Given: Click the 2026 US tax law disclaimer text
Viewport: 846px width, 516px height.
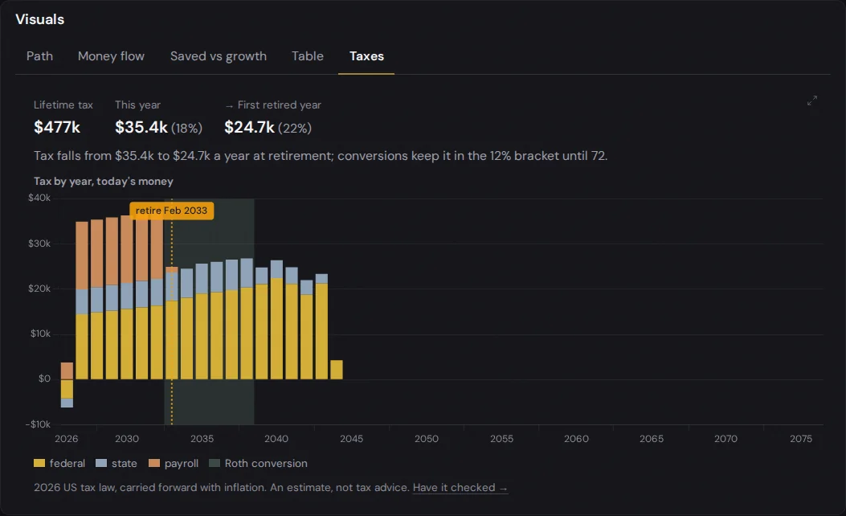Looking at the screenshot, I should (221, 487).
